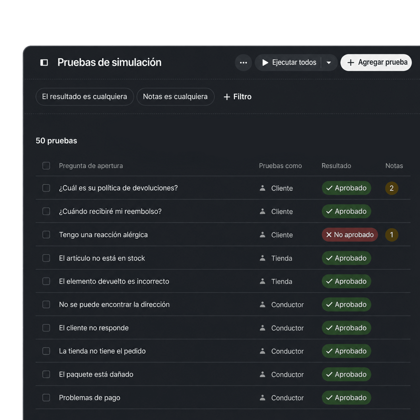420x420 pixels.
Task: Tick the 'El artículo no está en stock' checkbox
Action: point(46,258)
